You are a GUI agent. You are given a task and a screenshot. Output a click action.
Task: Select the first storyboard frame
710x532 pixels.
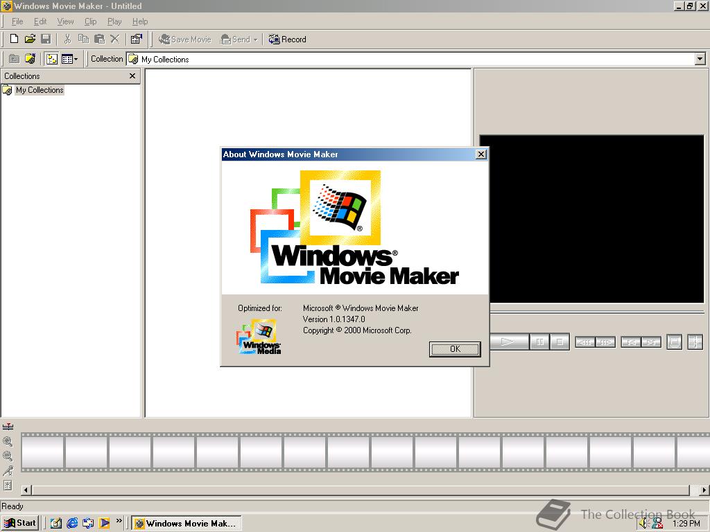pos(42,452)
